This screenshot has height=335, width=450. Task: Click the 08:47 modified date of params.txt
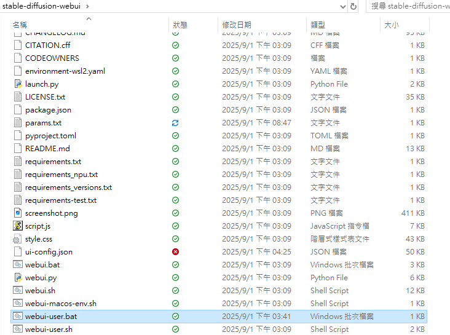(x=256, y=123)
